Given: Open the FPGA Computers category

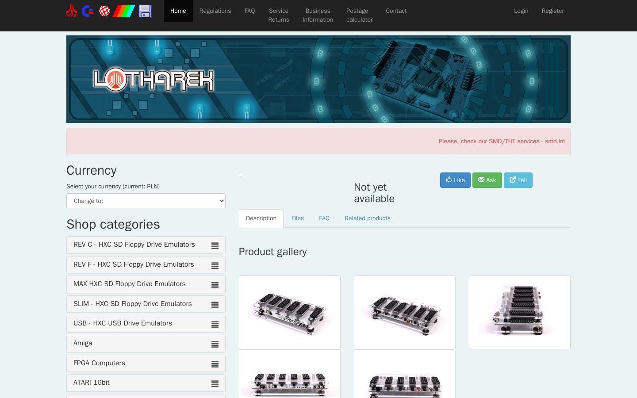Looking at the screenshot, I should point(99,363).
